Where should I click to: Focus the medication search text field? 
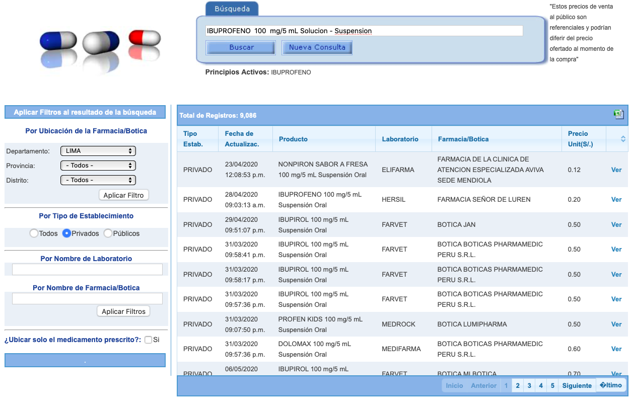point(364,31)
